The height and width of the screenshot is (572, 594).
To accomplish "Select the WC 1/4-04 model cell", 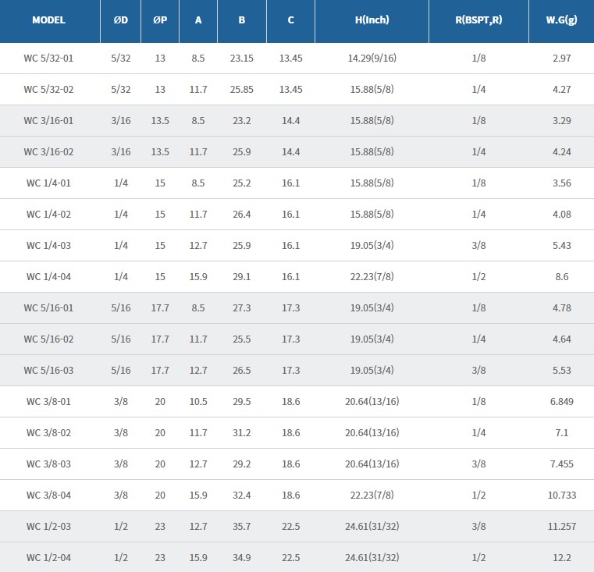I will coord(48,276).
